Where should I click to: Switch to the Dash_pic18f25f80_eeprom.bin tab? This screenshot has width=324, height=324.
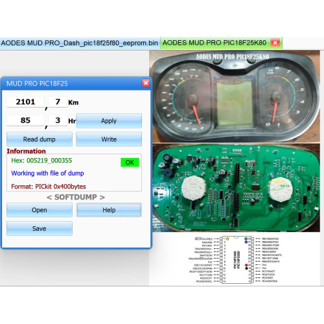point(80,43)
